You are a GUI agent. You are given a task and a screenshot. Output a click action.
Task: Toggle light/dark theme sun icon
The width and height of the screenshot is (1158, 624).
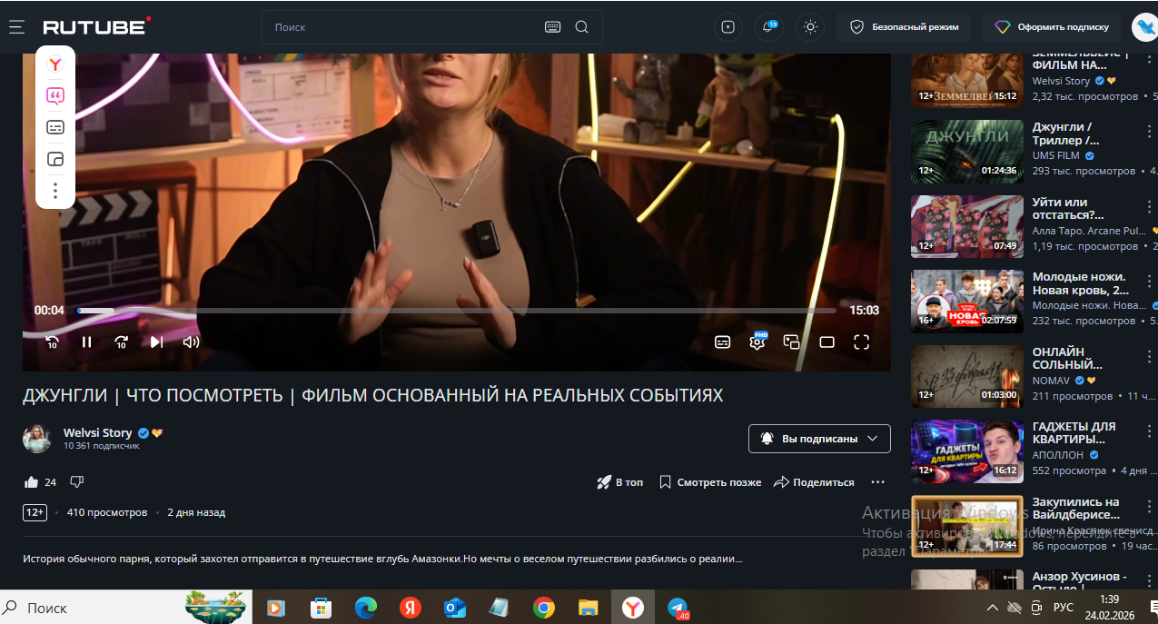click(x=810, y=27)
